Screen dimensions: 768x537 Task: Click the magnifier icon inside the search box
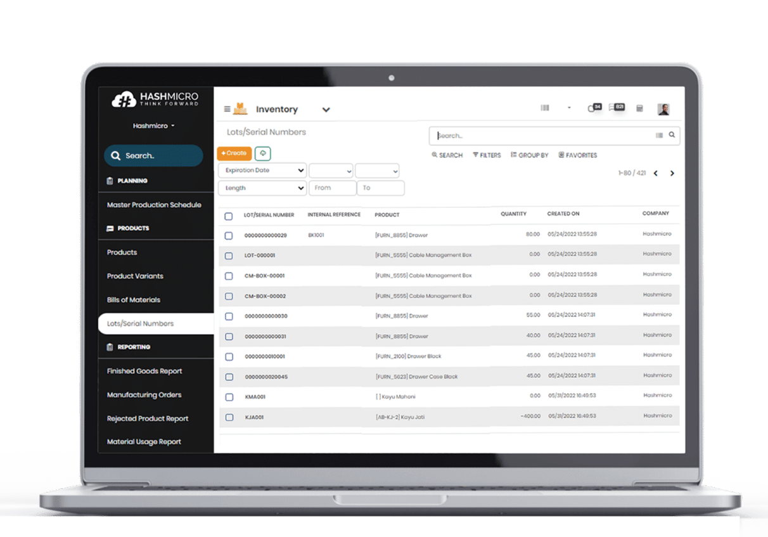(x=672, y=135)
